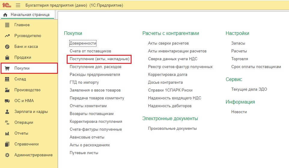Image resolution: width=289 pixels, height=168 pixels.
Task: Open Авансовые отчеты
Action: point(87,137)
